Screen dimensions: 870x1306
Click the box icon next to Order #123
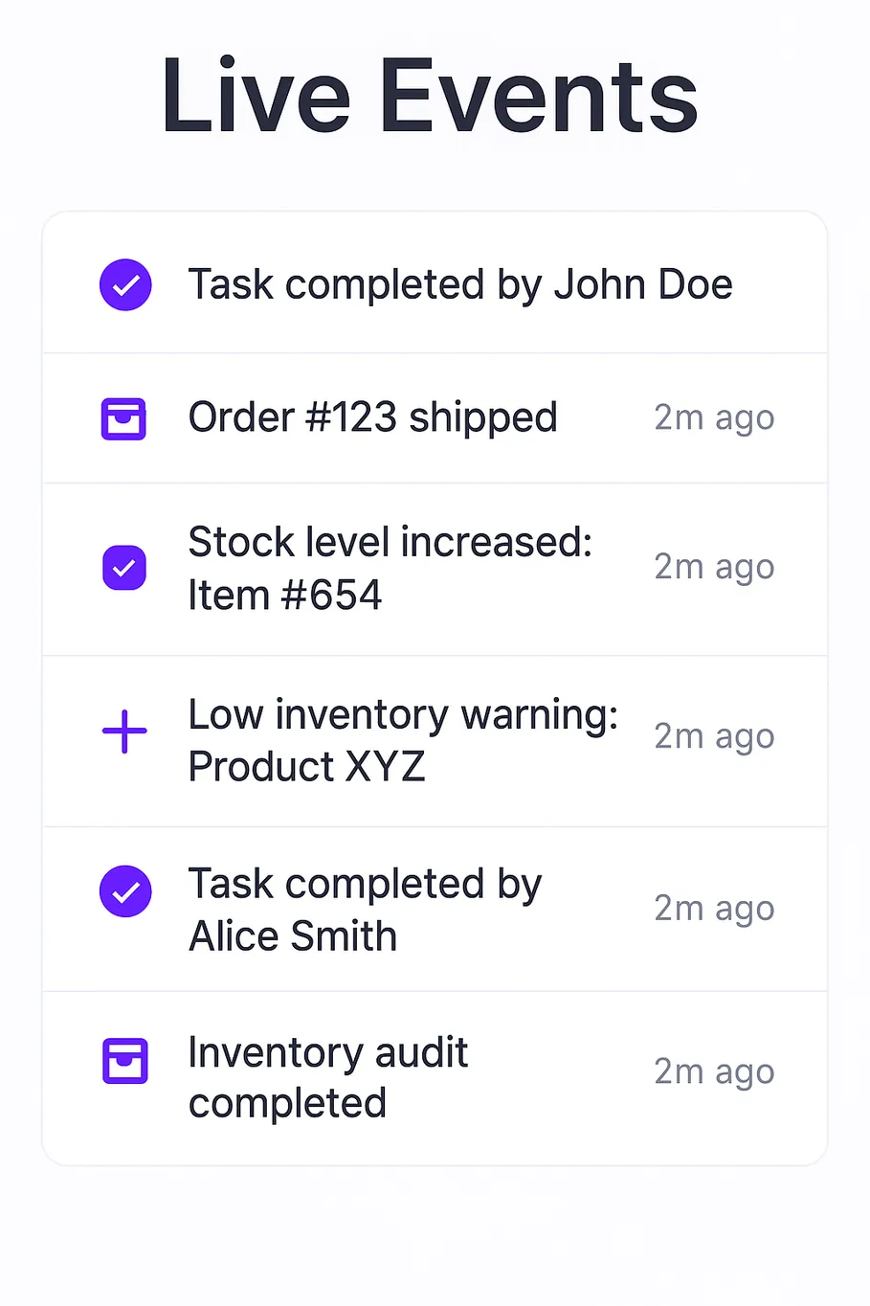[123, 418]
